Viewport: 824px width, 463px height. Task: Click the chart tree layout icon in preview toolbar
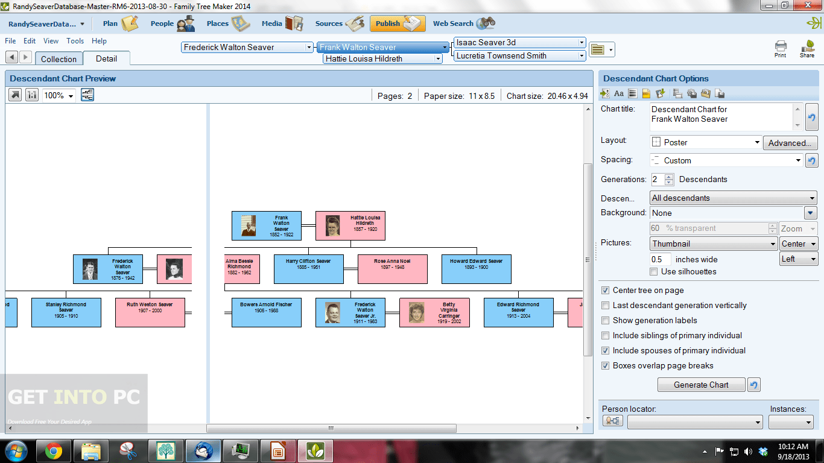pos(87,95)
